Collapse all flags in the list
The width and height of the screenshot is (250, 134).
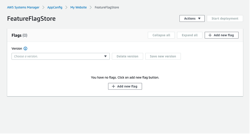pyautogui.click(x=161, y=35)
